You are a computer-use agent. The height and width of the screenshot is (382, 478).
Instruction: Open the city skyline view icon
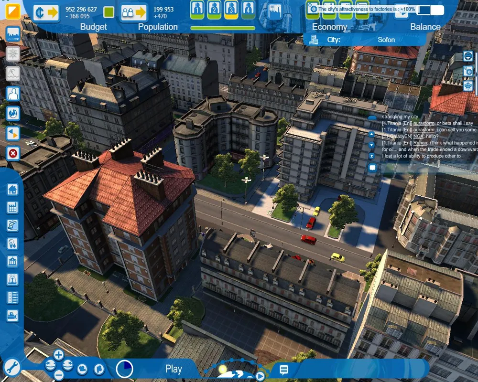[x=13, y=33]
